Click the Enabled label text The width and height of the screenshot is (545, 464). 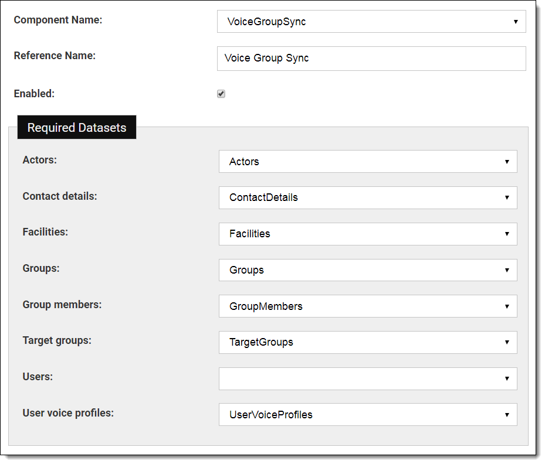(x=34, y=94)
